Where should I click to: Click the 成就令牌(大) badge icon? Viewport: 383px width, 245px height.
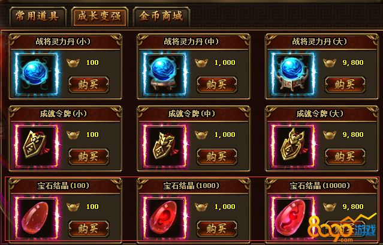click(x=293, y=146)
